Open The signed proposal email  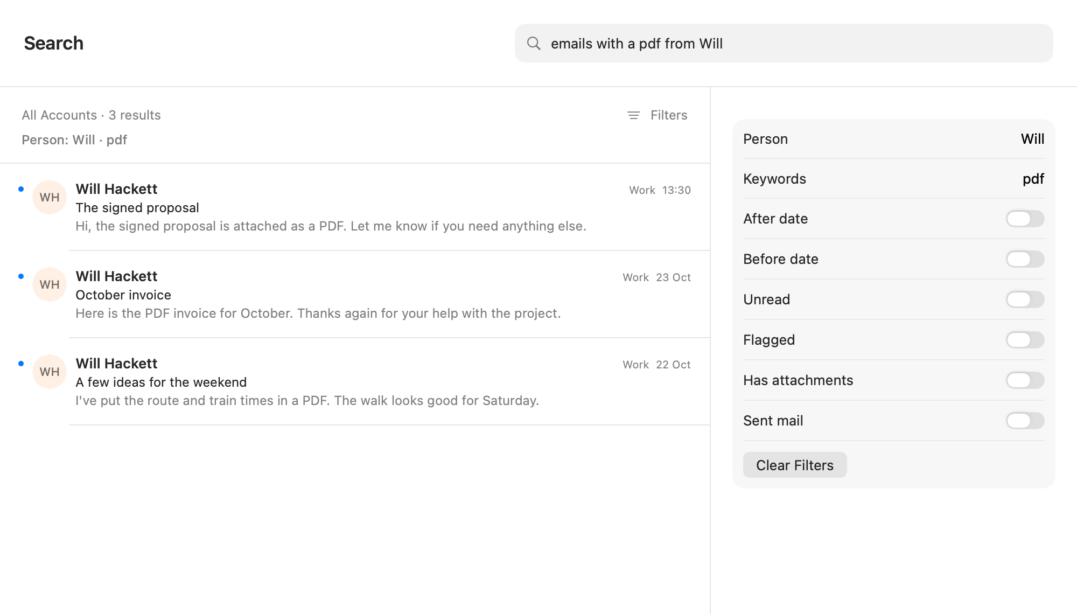(x=355, y=207)
